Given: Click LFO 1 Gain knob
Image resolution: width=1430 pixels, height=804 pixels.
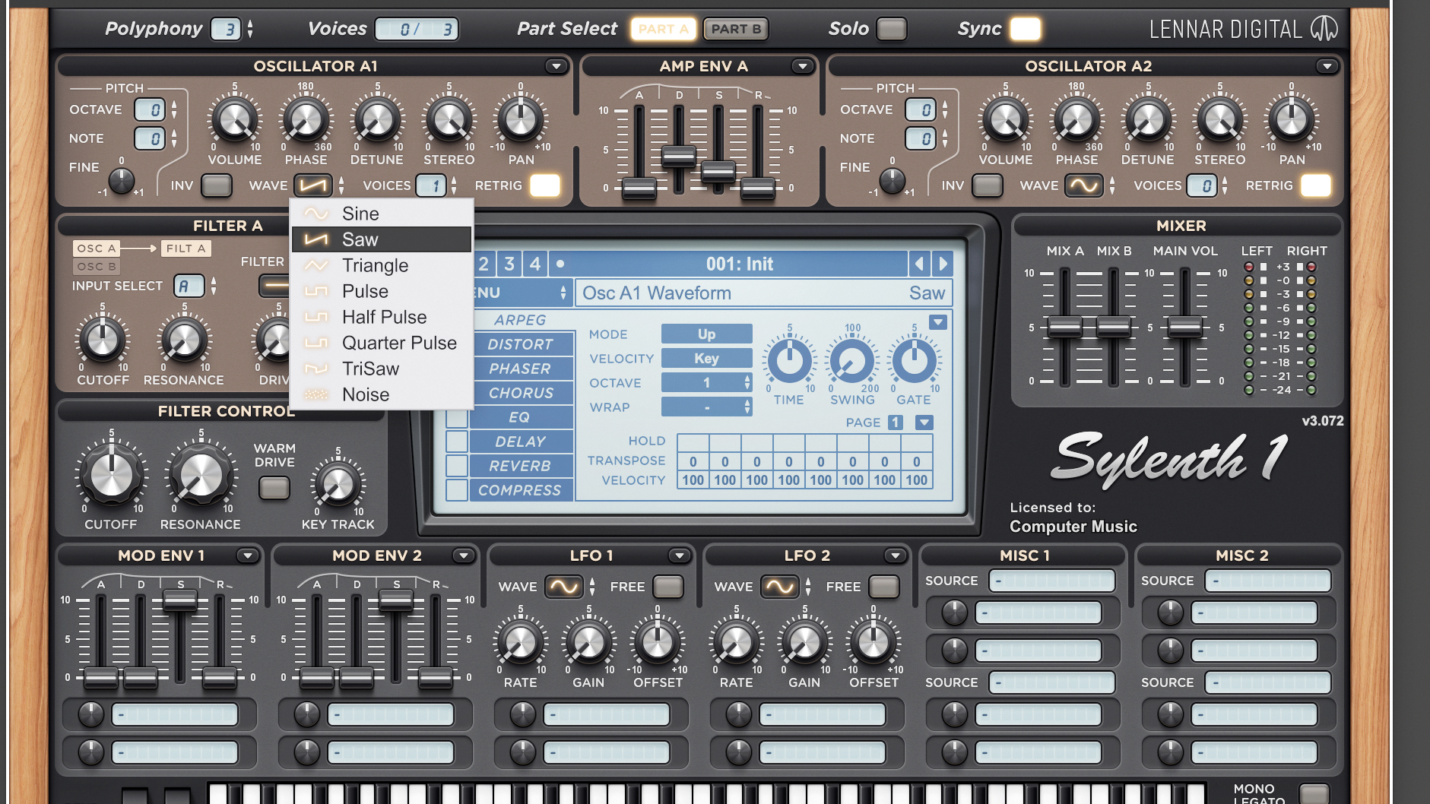Looking at the screenshot, I should pyautogui.click(x=588, y=642).
